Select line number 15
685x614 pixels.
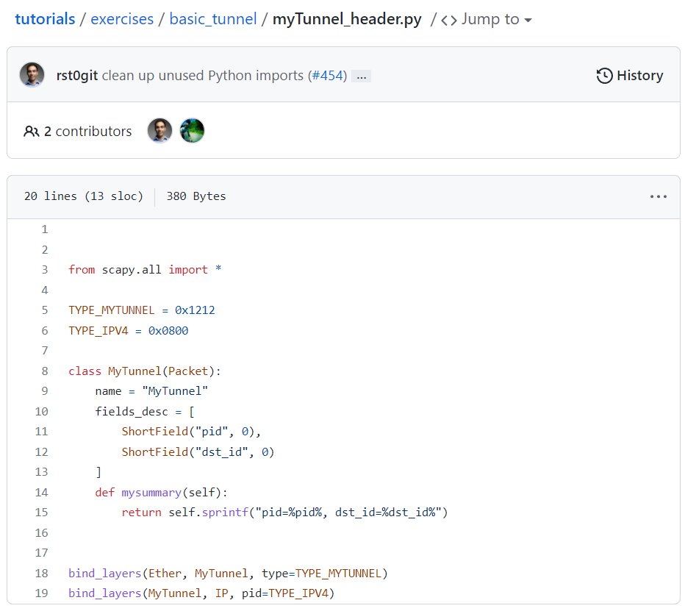(x=41, y=513)
